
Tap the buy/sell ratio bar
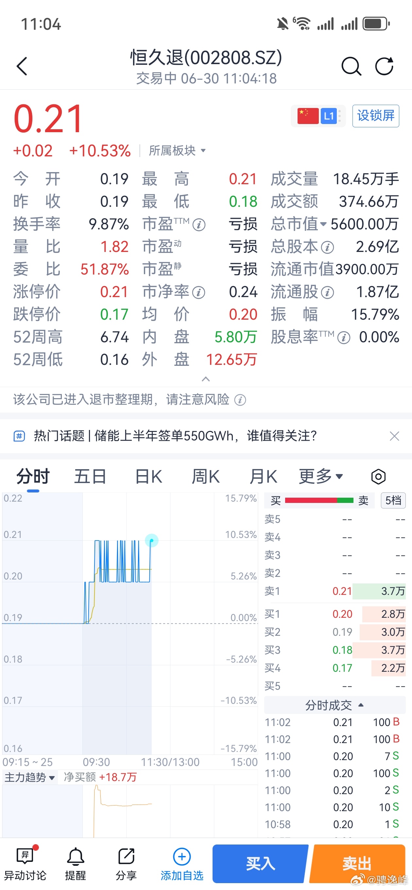point(319,500)
